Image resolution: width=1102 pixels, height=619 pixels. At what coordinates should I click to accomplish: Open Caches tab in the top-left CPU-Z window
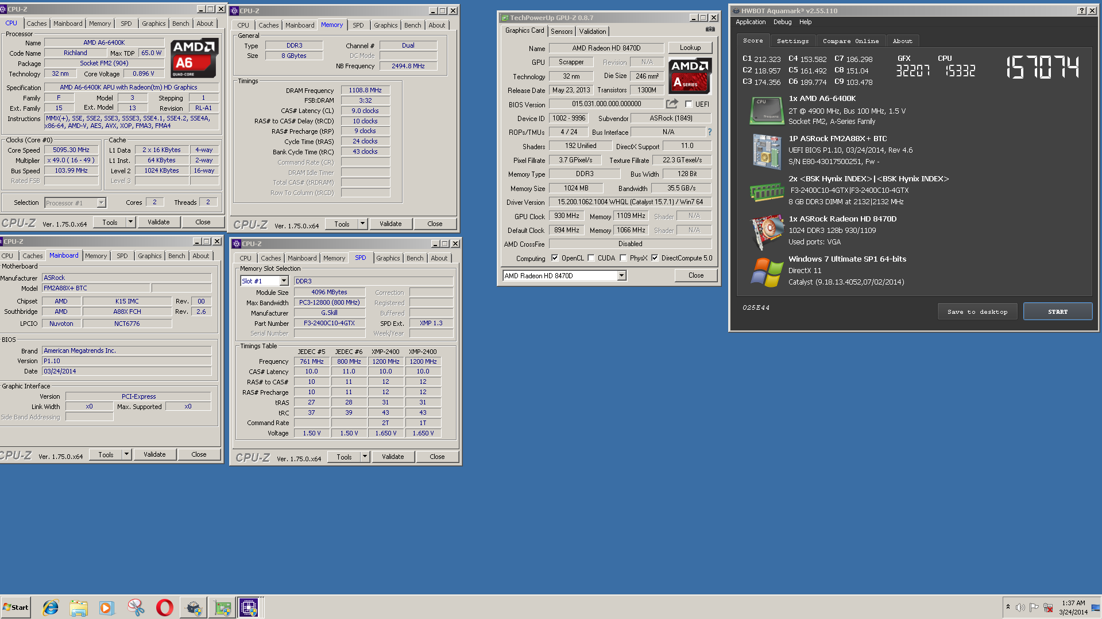(36, 24)
